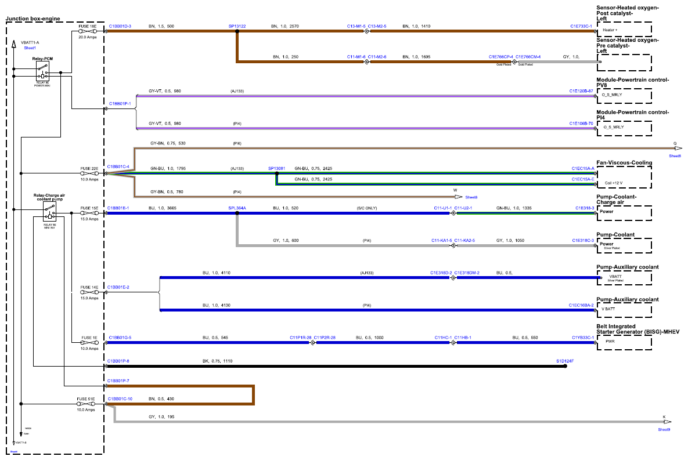Open the Sheet1 link under VBATT1-A
This screenshot has width=688, height=460.
click(30, 48)
